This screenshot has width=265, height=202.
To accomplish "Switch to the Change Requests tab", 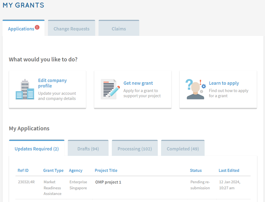I will tap(71, 29).
